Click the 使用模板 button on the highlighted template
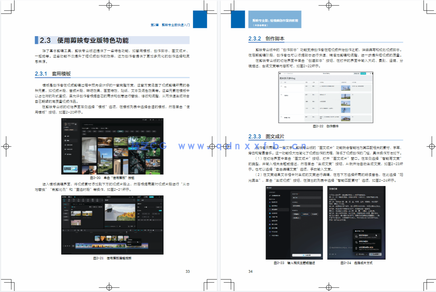436x292 pixels. point(132,149)
